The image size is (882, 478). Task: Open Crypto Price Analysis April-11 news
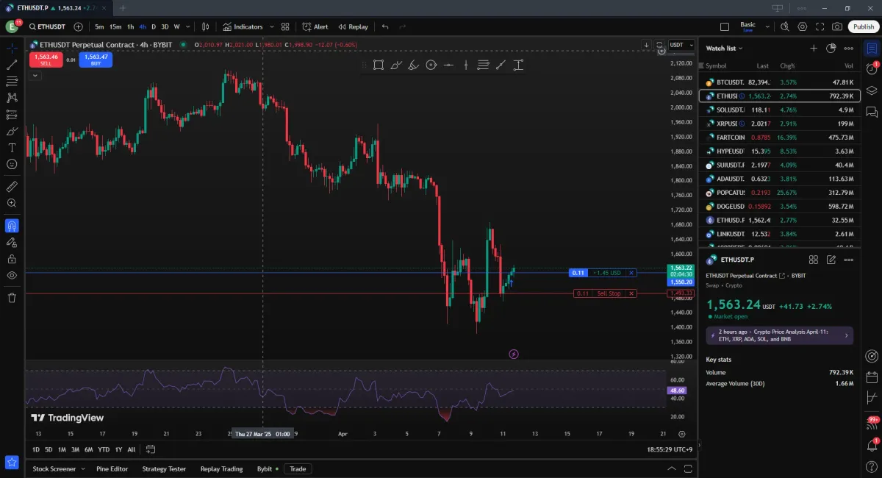point(779,335)
